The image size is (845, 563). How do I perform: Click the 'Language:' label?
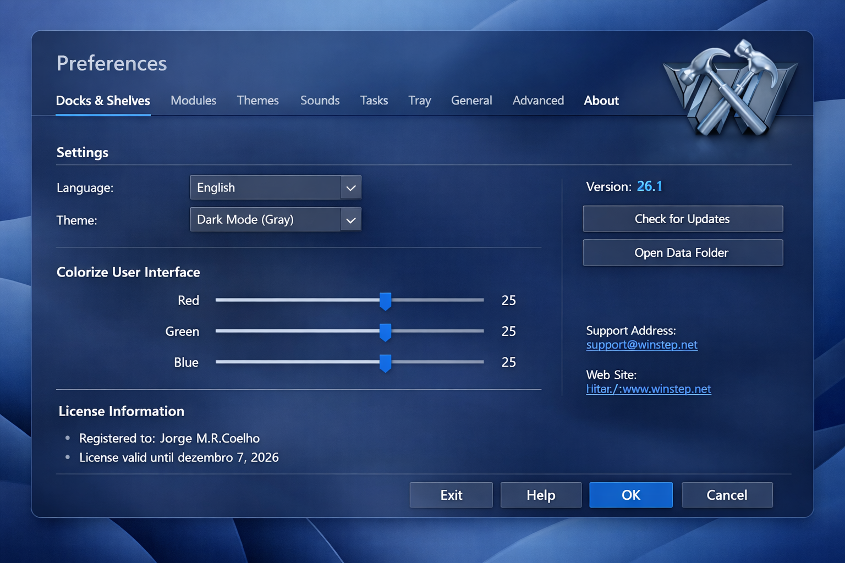(x=85, y=188)
